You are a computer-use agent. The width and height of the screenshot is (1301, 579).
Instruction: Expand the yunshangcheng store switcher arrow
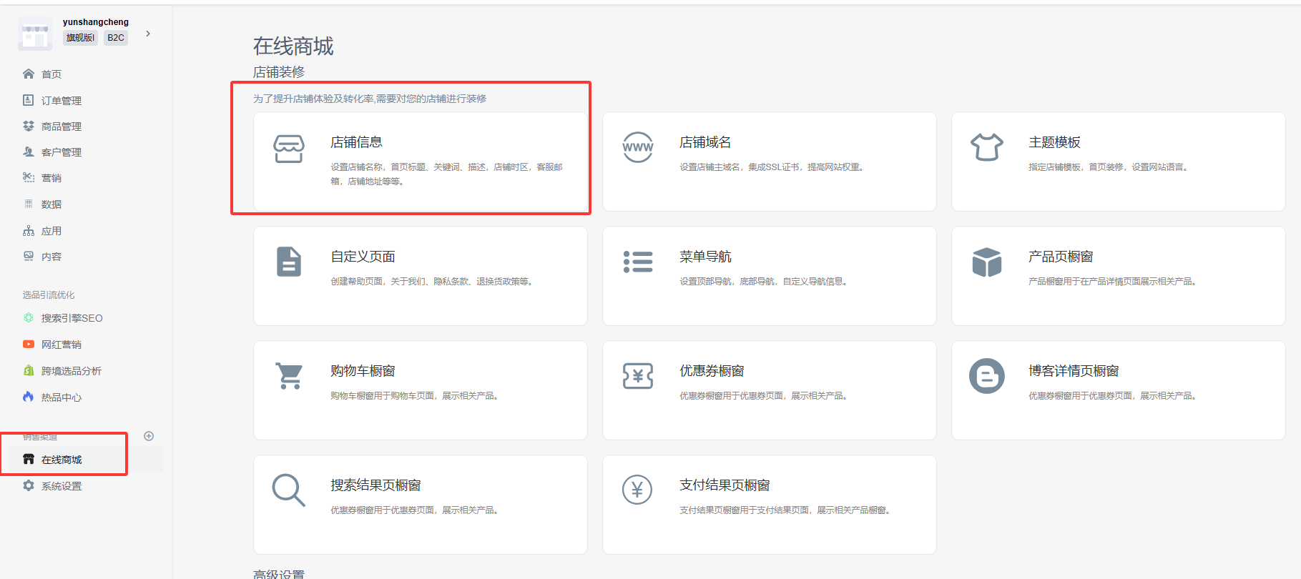pos(148,34)
